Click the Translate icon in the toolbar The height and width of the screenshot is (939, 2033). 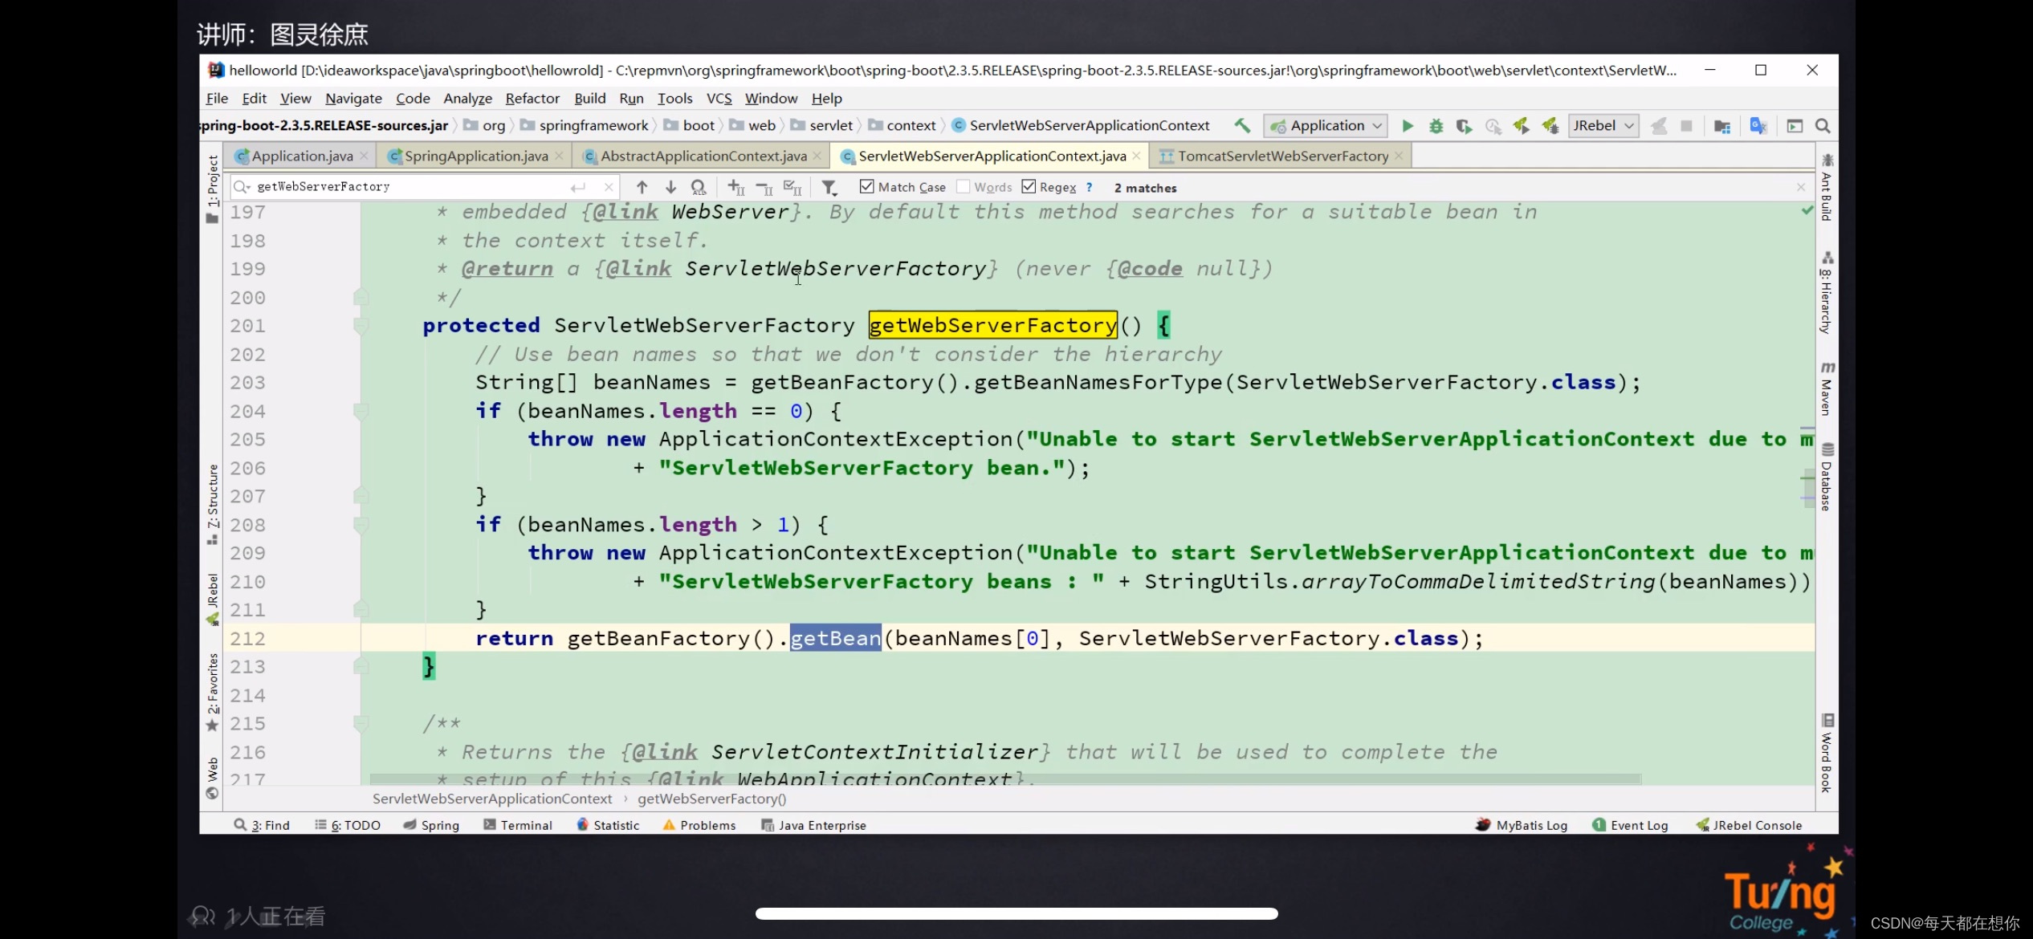1758,126
